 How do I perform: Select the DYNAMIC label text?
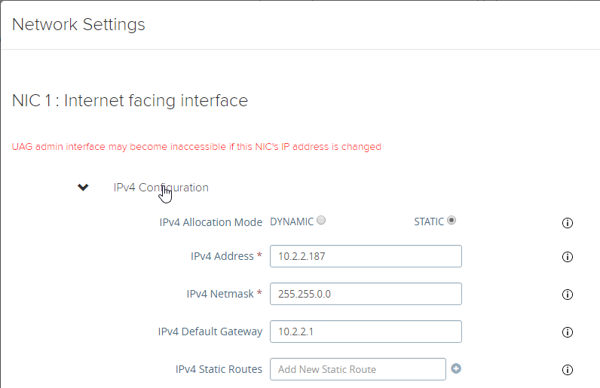(x=292, y=222)
